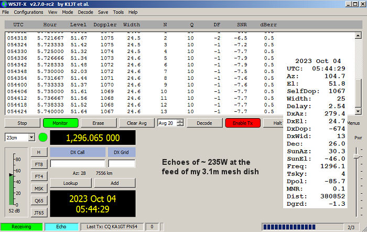Select the decode row 054424
This screenshot has height=232, width=367.
point(141,111)
